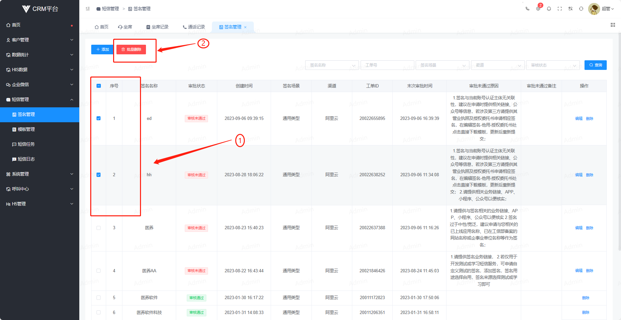Switch to the 坐席 tab

(x=125, y=27)
